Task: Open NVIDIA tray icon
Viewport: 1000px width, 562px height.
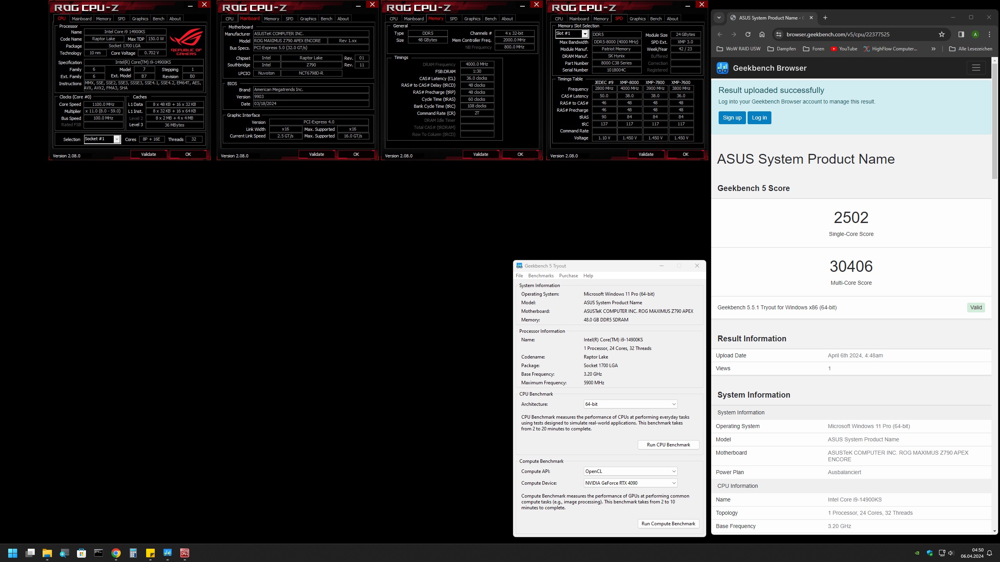Action: coord(917,553)
